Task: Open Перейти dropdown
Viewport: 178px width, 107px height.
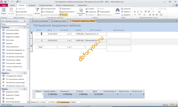Action: (x=126, y=12)
